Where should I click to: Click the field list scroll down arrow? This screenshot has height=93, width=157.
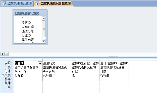pos(44,41)
